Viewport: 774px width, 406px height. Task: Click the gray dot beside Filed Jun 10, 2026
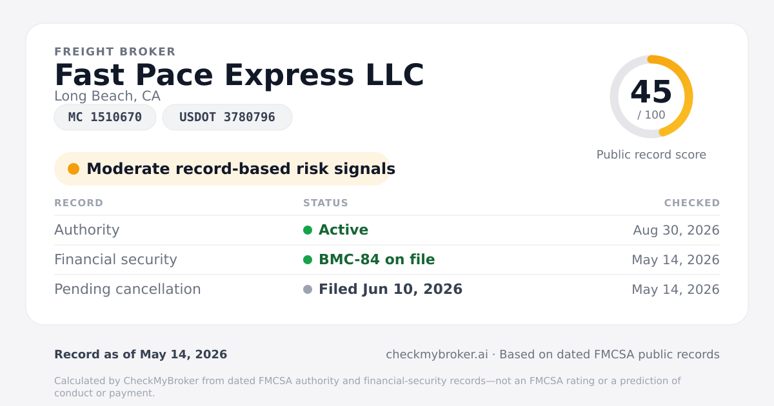308,289
